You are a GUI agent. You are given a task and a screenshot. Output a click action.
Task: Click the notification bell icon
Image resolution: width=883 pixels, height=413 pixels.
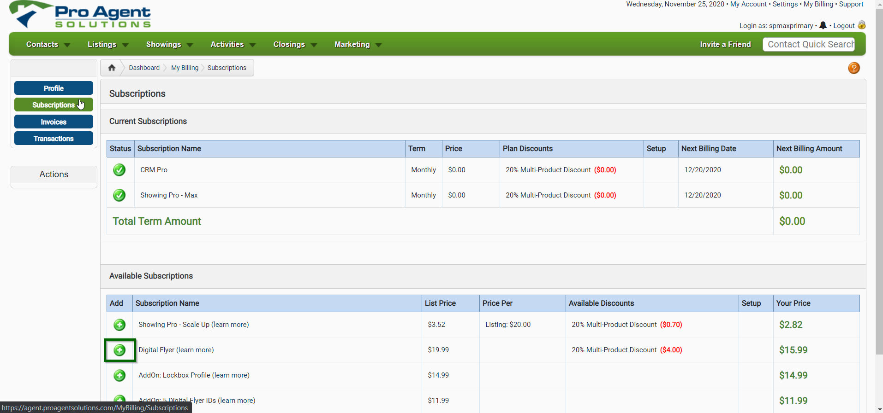coord(823,25)
